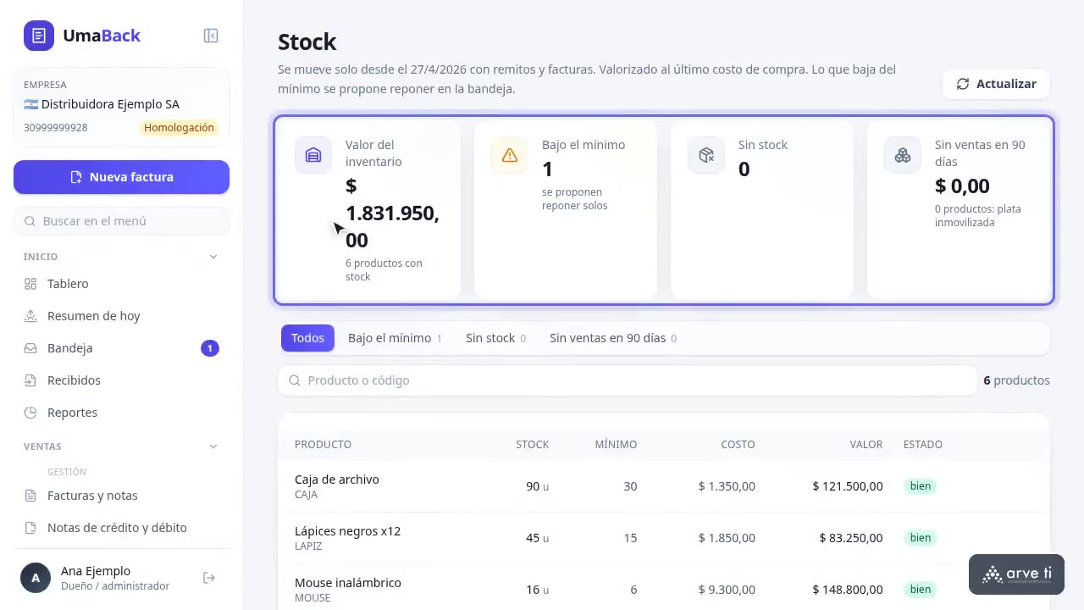The image size is (1084, 610).
Task: Click the Bandeja inbox icon
Action: (x=30, y=348)
